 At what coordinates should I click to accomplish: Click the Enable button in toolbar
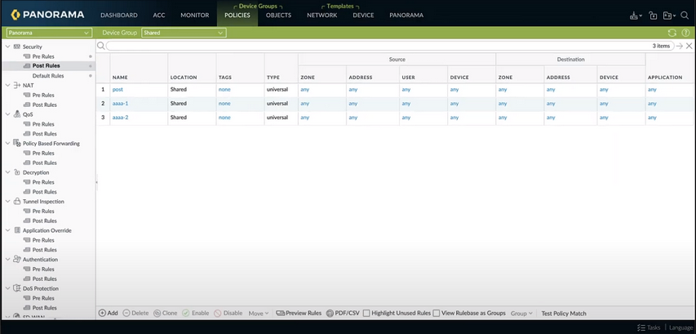click(196, 313)
